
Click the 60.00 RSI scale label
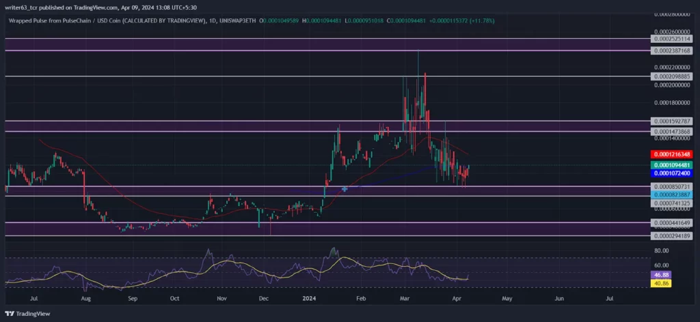[662, 265]
